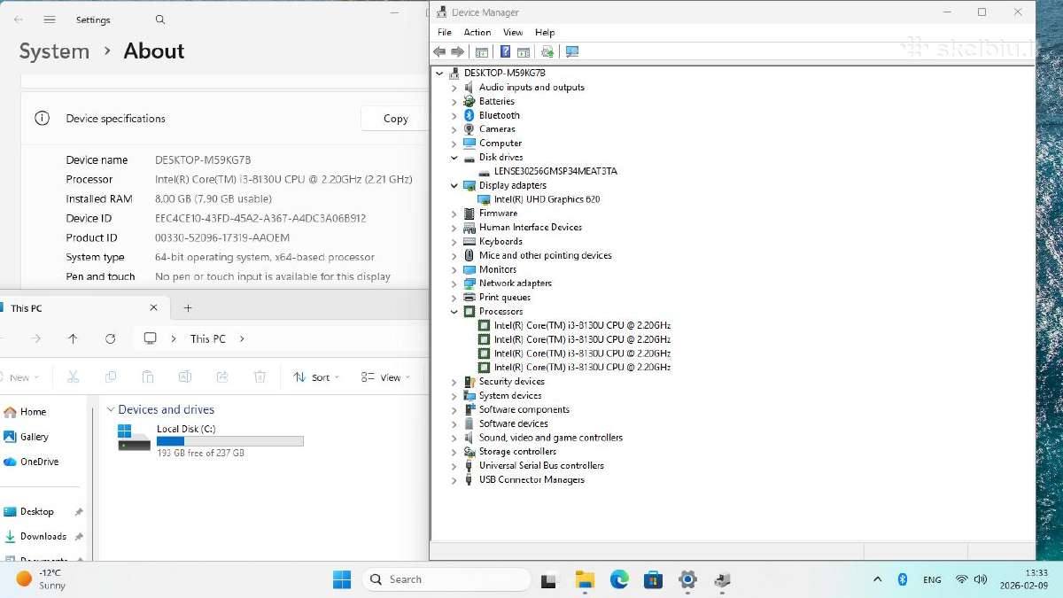The height and width of the screenshot is (598, 1063).
Task: Click the cut scissors icon in File Explorer
Action: [74, 377]
